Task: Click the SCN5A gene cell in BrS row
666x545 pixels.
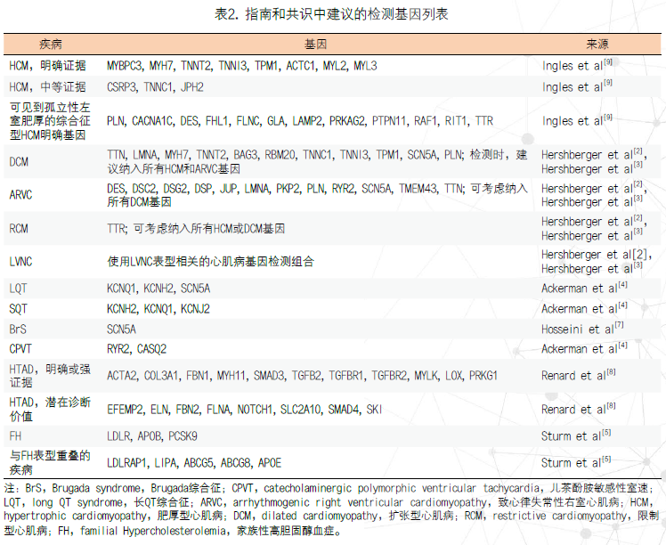Action: click(121, 329)
